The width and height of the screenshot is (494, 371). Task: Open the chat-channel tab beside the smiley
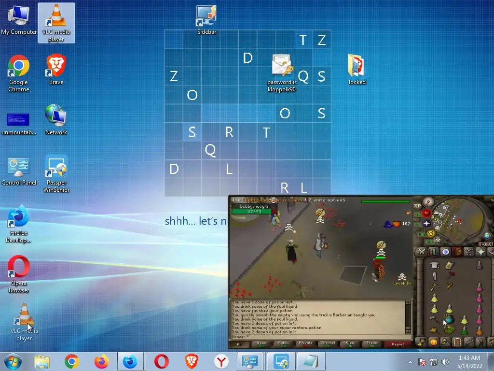point(422,342)
